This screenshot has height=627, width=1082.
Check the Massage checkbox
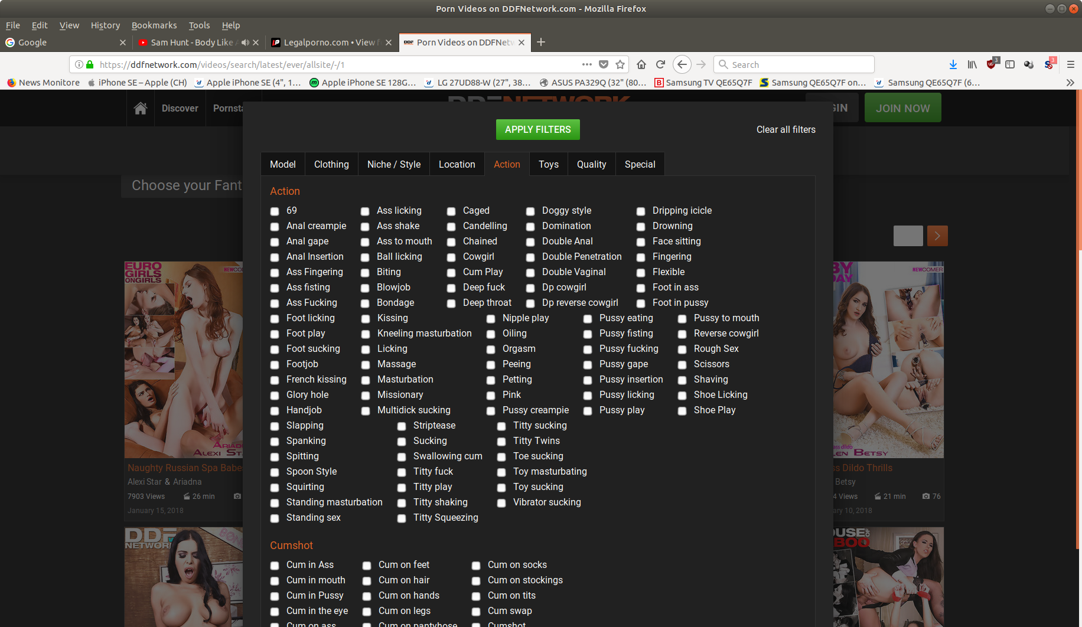(x=366, y=365)
